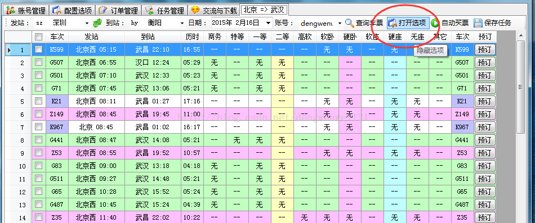The width and height of the screenshot is (535, 223).
Task: Click the G511 train number on left
Action: click(57, 179)
